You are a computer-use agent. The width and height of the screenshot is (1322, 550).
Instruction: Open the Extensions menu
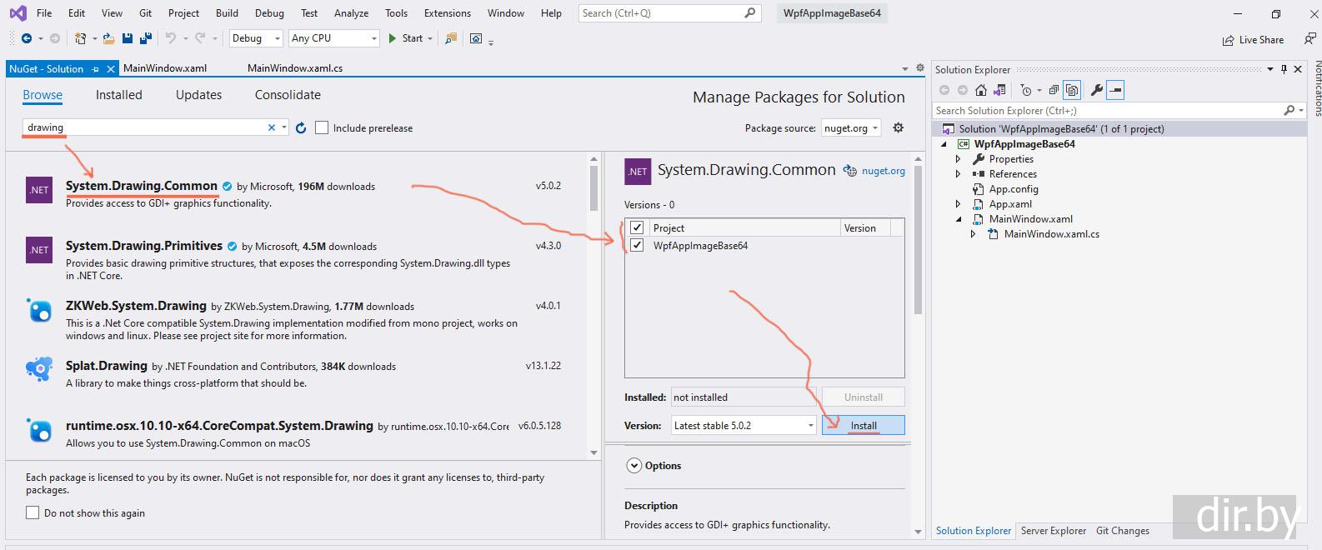tap(448, 13)
